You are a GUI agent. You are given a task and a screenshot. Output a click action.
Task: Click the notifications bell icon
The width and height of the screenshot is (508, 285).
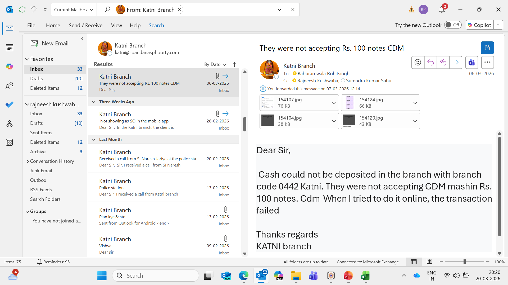pos(442,9)
